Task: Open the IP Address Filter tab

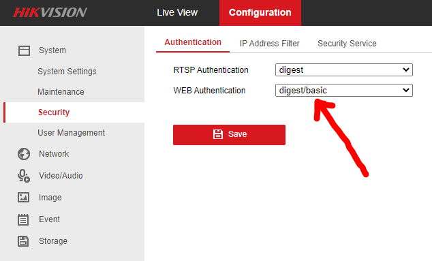Action: coord(269,44)
